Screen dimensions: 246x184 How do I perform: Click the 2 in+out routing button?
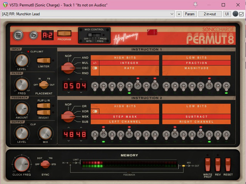210,14
